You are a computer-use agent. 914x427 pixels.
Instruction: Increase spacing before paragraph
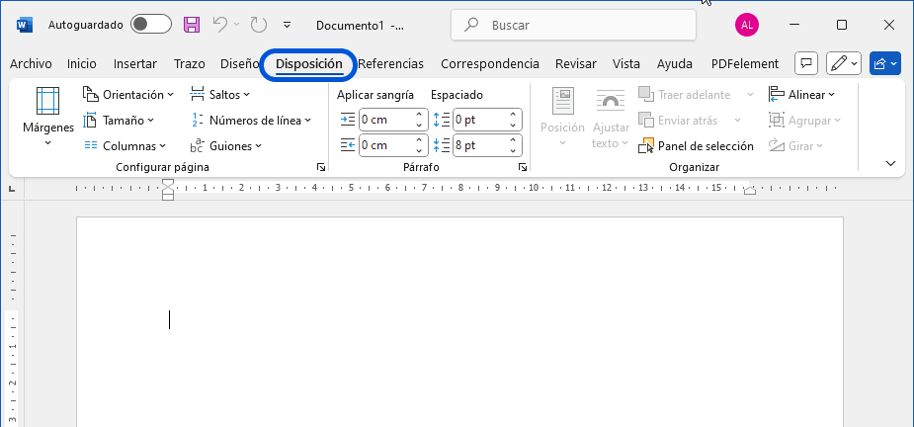513,115
